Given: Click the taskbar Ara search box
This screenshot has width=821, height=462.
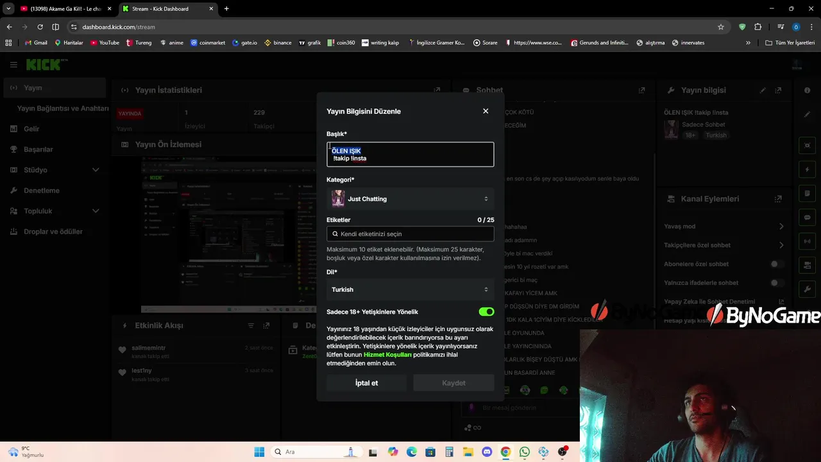Looking at the screenshot, I should click(x=316, y=452).
